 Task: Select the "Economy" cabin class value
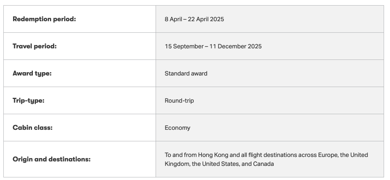point(177,128)
